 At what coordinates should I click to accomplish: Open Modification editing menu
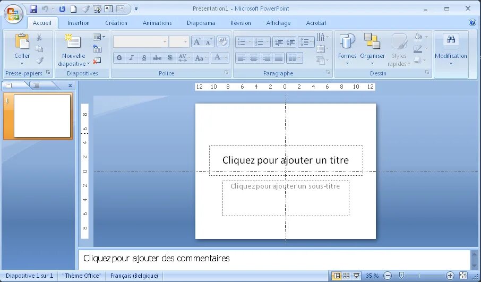tap(451, 49)
